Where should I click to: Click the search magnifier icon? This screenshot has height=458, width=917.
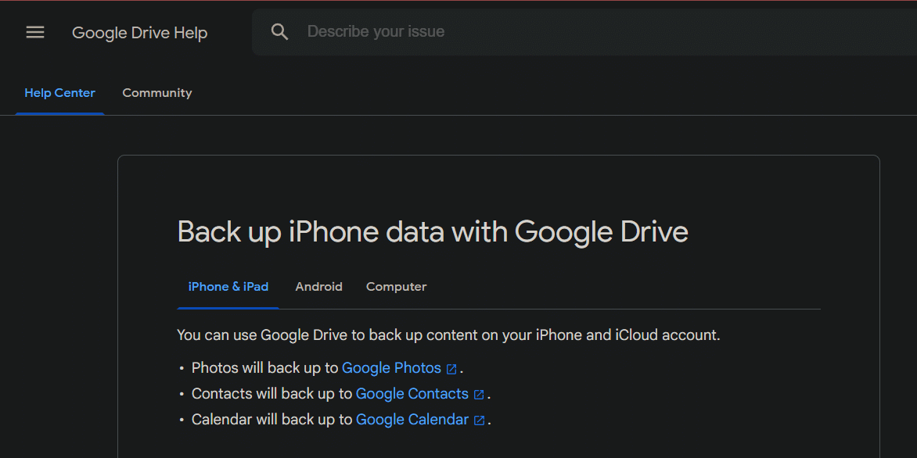(x=279, y=31)
